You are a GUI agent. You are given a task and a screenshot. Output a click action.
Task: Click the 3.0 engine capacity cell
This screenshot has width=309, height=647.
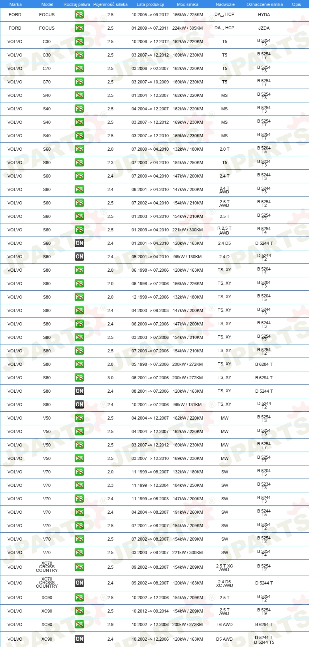pos(110,378)
